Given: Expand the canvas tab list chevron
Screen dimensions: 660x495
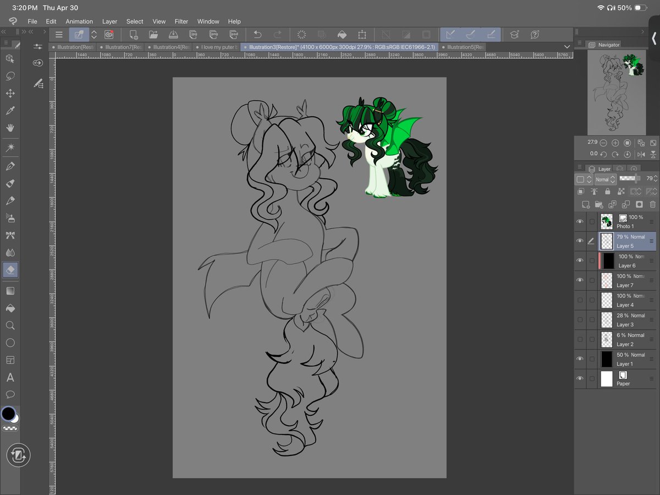Looking at the screenshot, I should click(x=567, y=47).
